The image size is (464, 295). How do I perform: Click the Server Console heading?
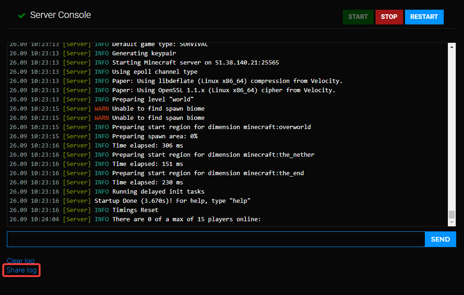tap(60, 15)
